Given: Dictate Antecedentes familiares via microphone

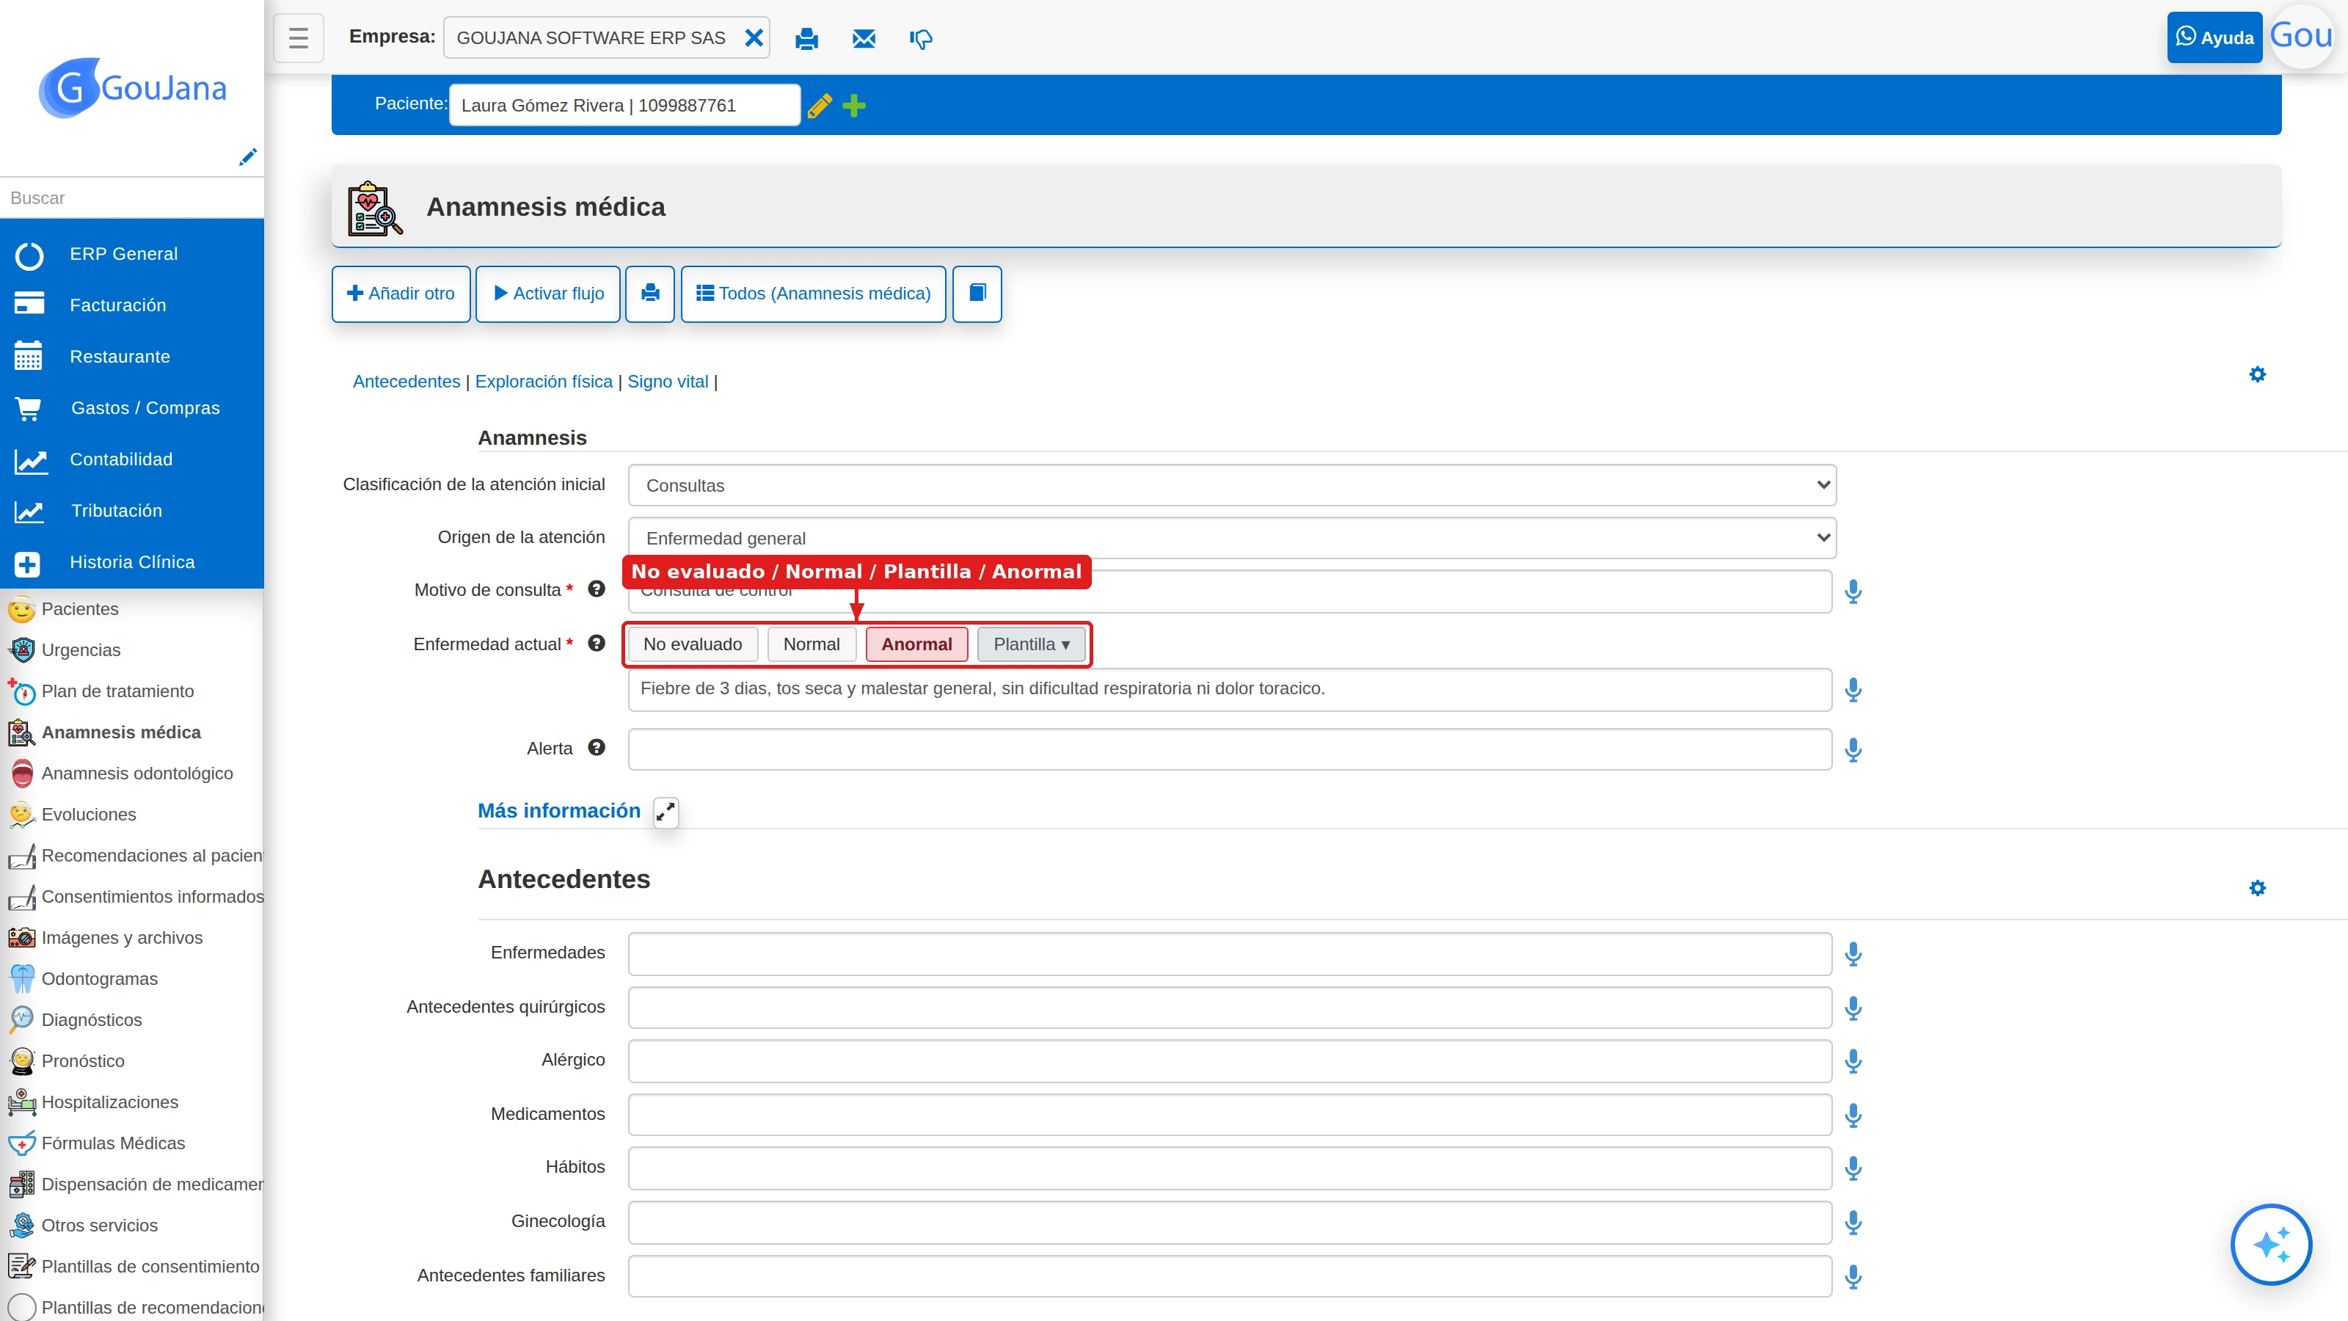Looking at the screenshot, I should click(1853, 1277).
